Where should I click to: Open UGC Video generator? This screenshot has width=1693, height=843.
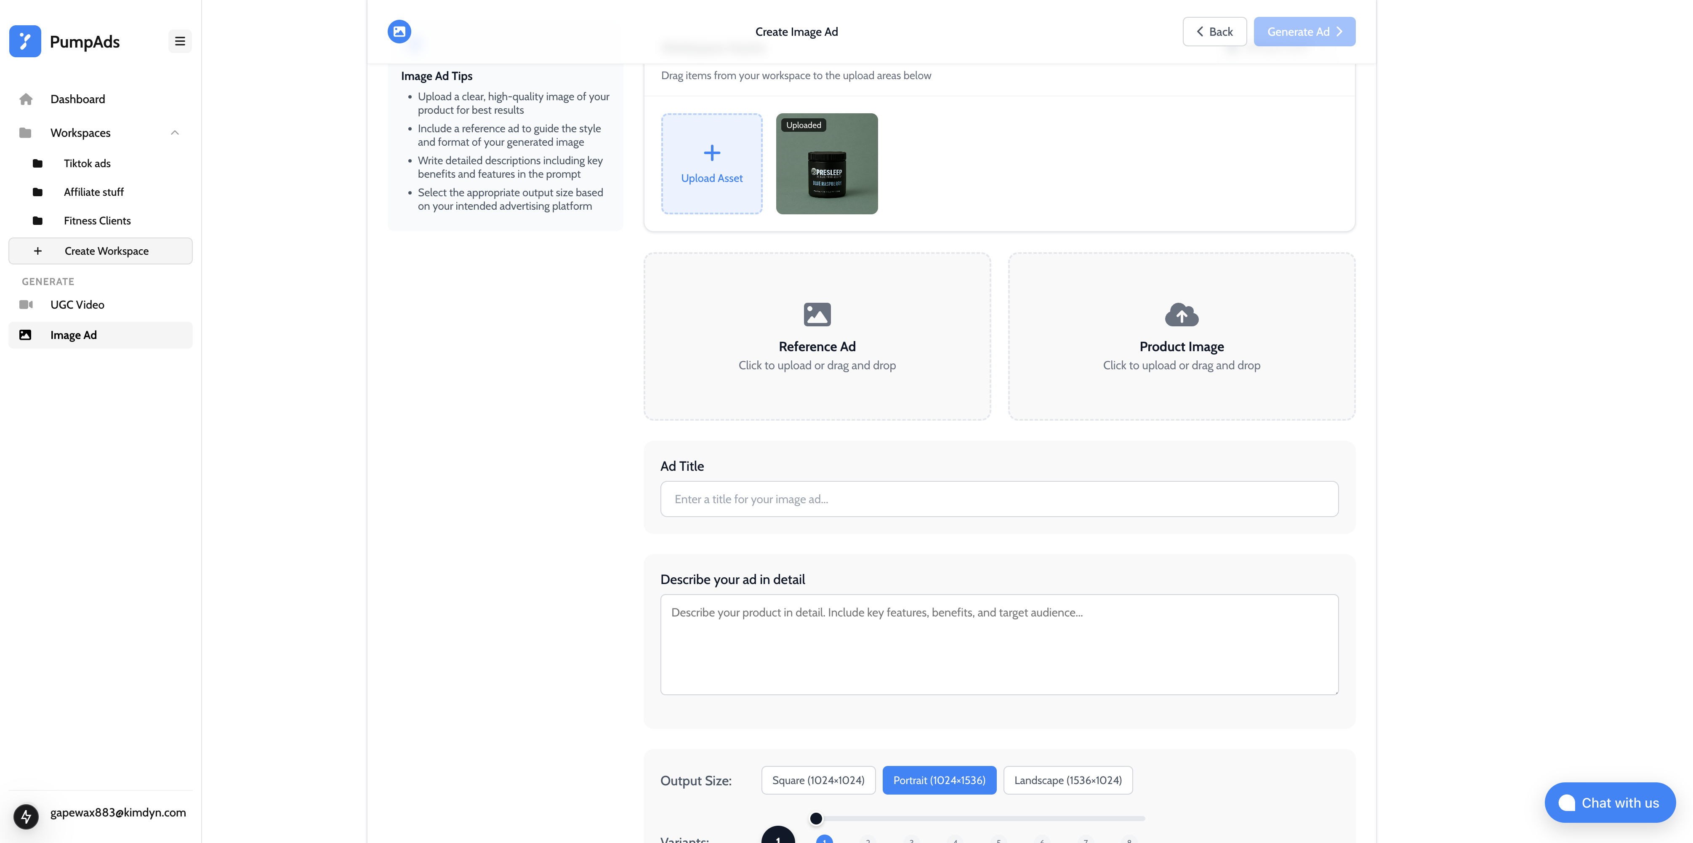[101, 305]
